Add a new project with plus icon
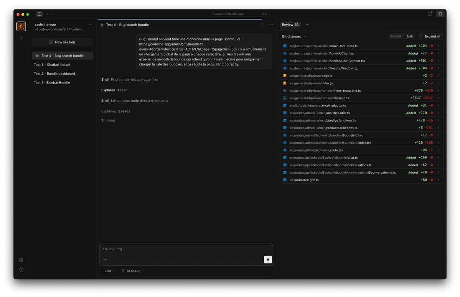 (x=21, y=38)
